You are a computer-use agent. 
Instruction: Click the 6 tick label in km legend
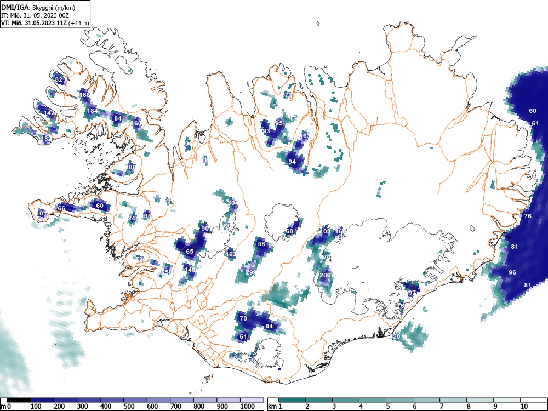(x=414, y=407)
